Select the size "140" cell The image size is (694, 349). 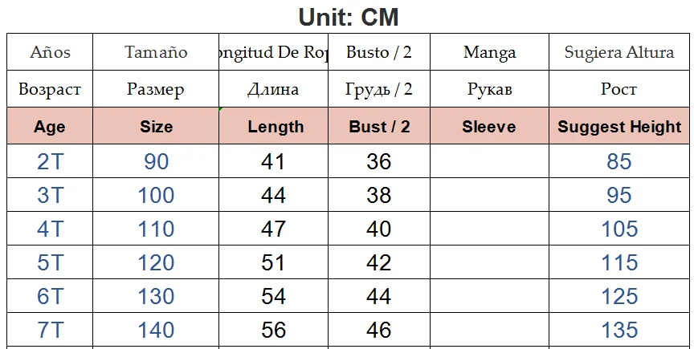pyautogui.click(x=156, y=330)
